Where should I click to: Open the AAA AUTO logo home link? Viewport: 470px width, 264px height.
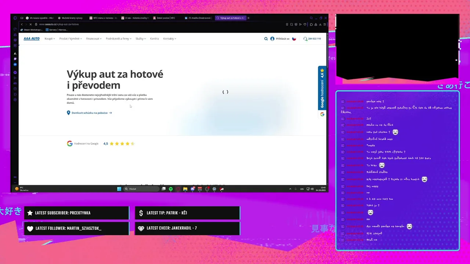point(32,38)
